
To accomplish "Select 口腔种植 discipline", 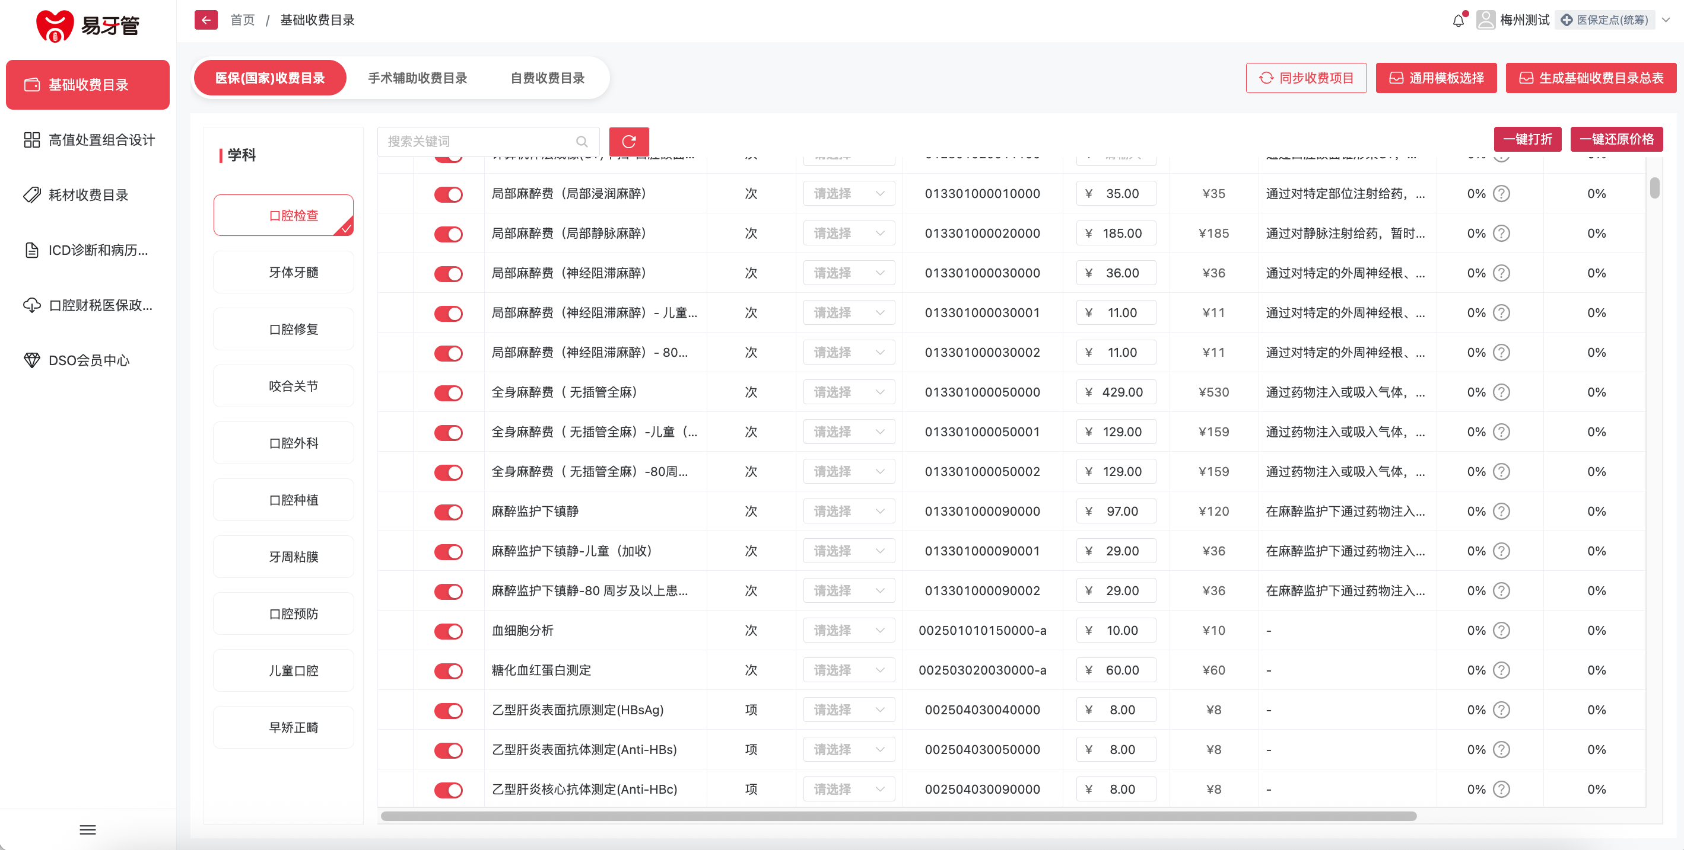I will [x=283, y=500].
